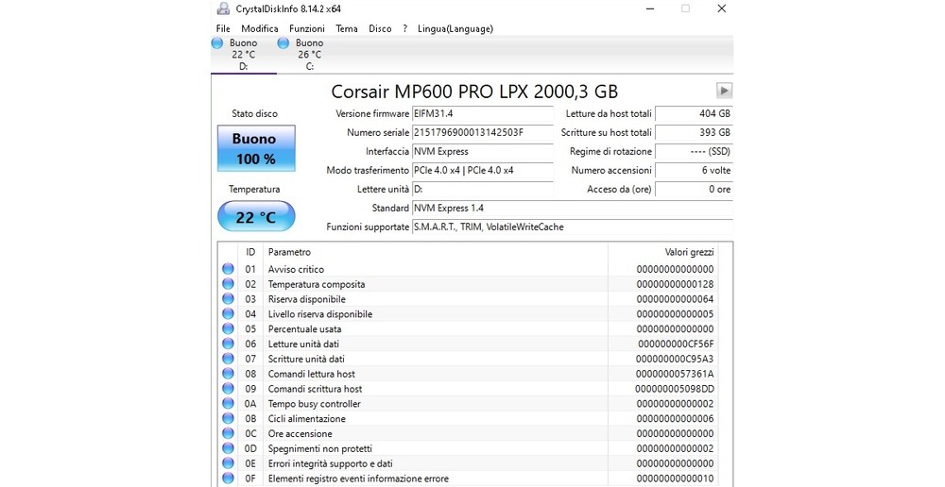The width and height of the screenshot is (945, 487).
Task: Click the disk title Corsair MP600 PRO LPX
Action: coord(474,92)
